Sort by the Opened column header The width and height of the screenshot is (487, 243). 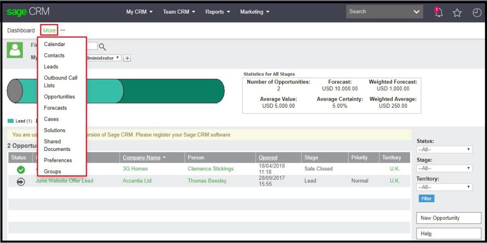[x=268, y=158]
